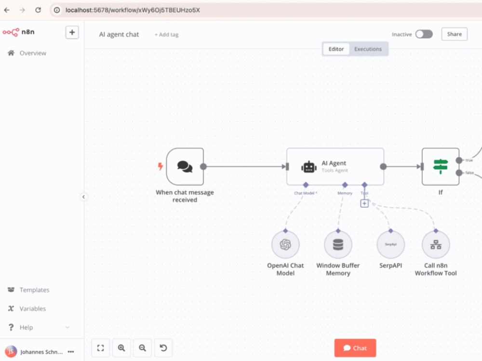
Task: Expand the Help submenu chevron
Action: [x=67, y=327]
